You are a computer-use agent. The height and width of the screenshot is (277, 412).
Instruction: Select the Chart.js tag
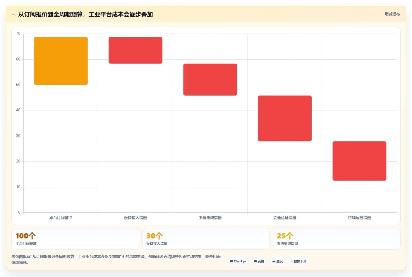coord(238,261)
